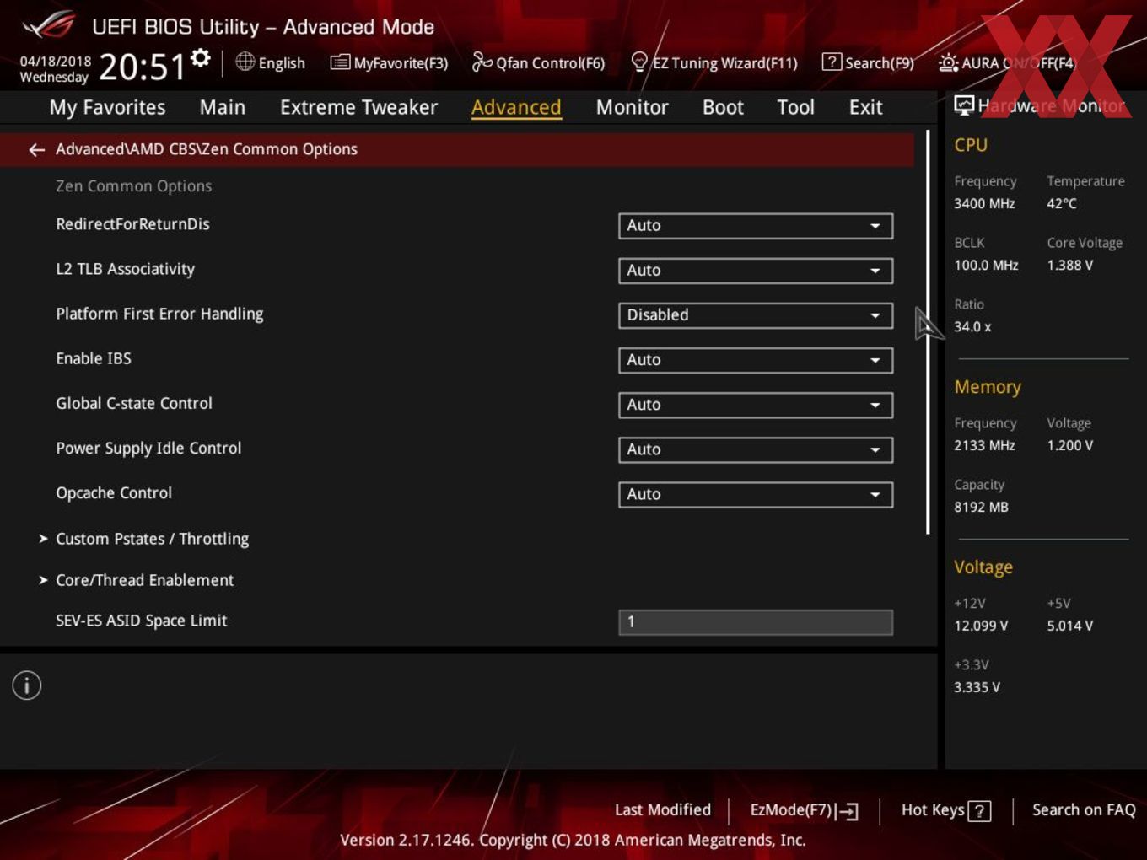The width and height of the screenshot is (1147, 860).
Task: Open Qfan Control(F6)
Action: (x=538, y=62)
